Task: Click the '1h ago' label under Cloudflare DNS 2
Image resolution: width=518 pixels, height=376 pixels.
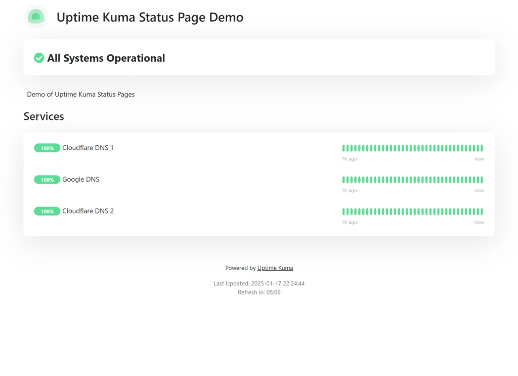Action: tap(349, 222)
